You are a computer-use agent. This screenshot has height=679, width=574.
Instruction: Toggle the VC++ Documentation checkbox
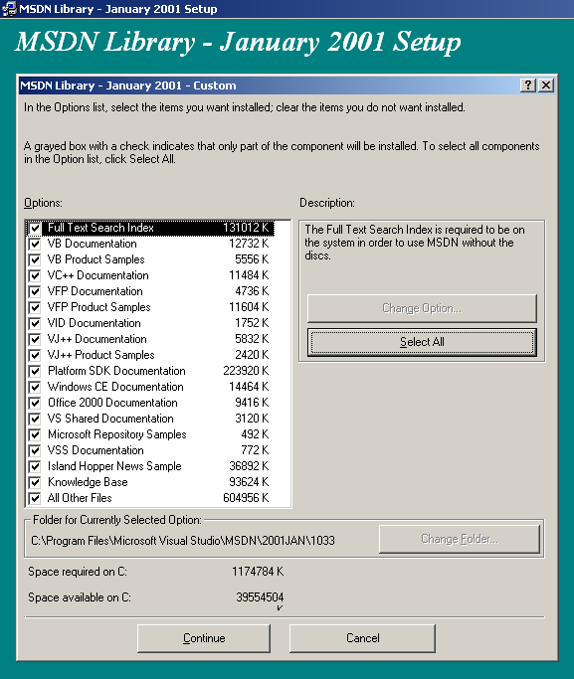point(35,275)
